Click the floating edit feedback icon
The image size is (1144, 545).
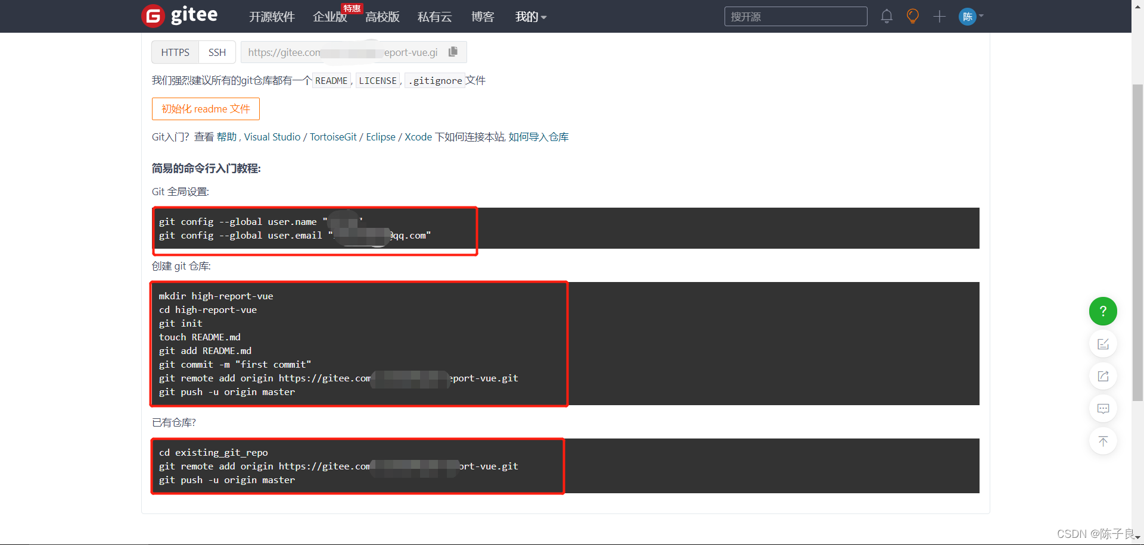pyautogui.click(x=1103, y=344)
